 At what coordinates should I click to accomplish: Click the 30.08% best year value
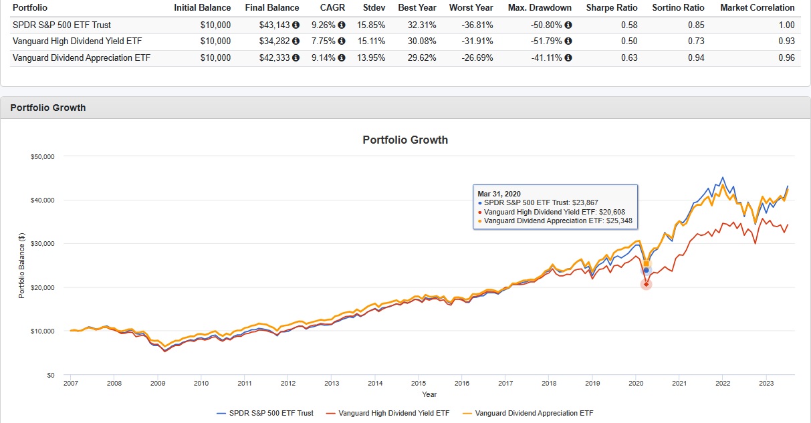[x=423, y=41]
